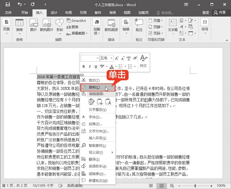The image size is (231, 189).
Task: Choose Keep Text Only paste option icon
Action: (108, 101)
